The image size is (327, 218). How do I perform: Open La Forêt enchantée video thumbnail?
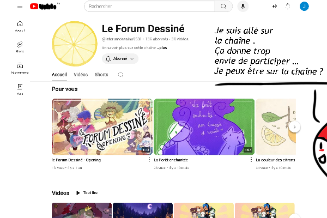coord(204,127)
